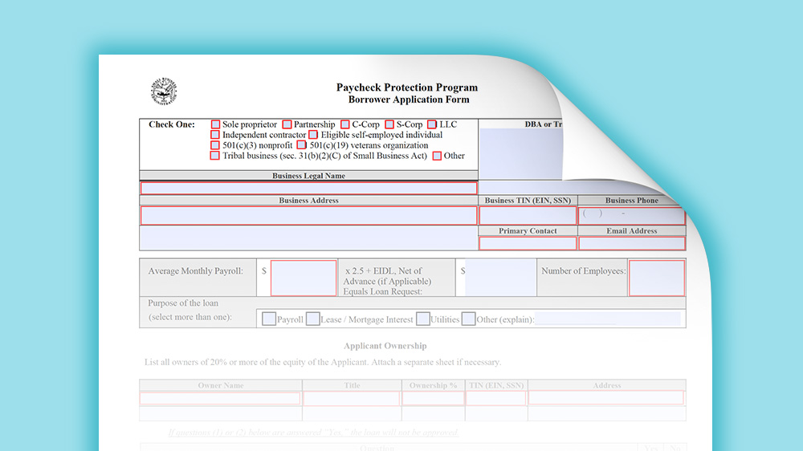
Task: Check the Sole proprietor checkbox
Action: (215, 124)
